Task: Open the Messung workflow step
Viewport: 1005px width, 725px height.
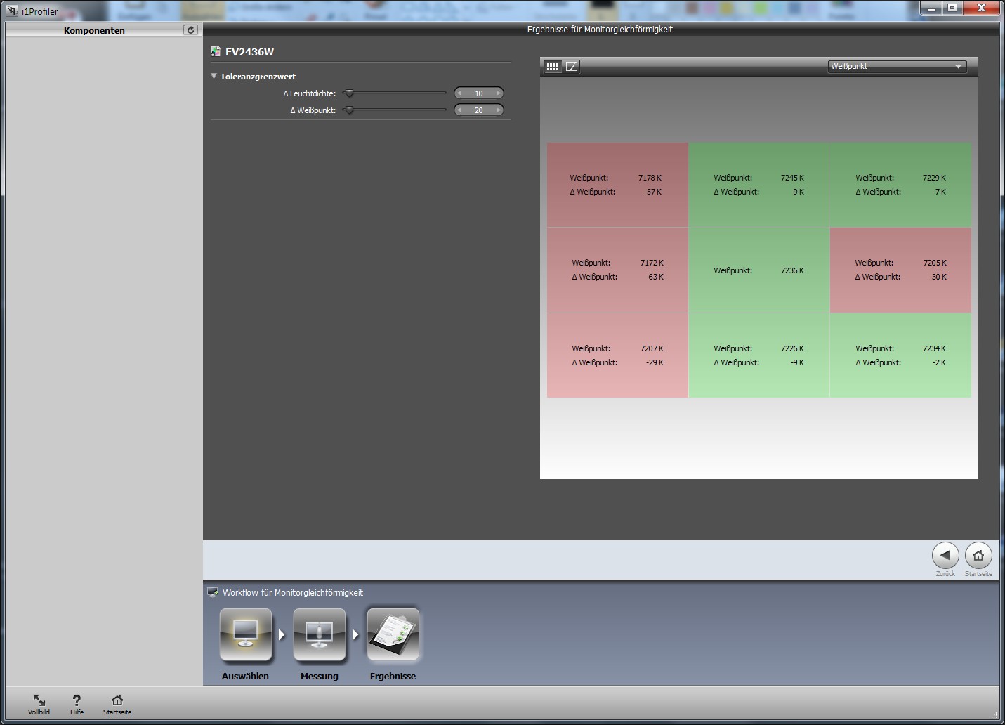Action: coord(320,635)
